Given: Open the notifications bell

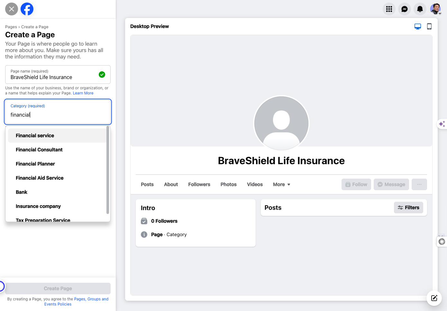Looking at the screenshot, I should click(x=420, y=9).
